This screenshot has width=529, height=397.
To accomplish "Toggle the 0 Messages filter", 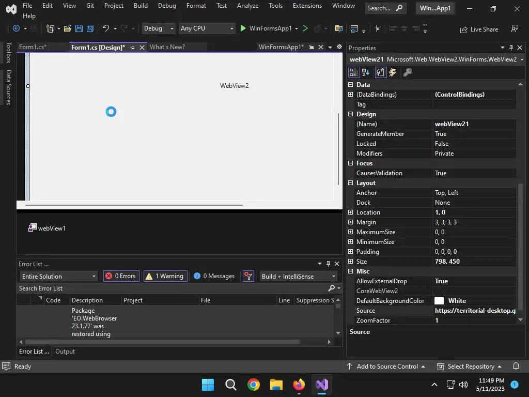I will (x=214, y=276).
